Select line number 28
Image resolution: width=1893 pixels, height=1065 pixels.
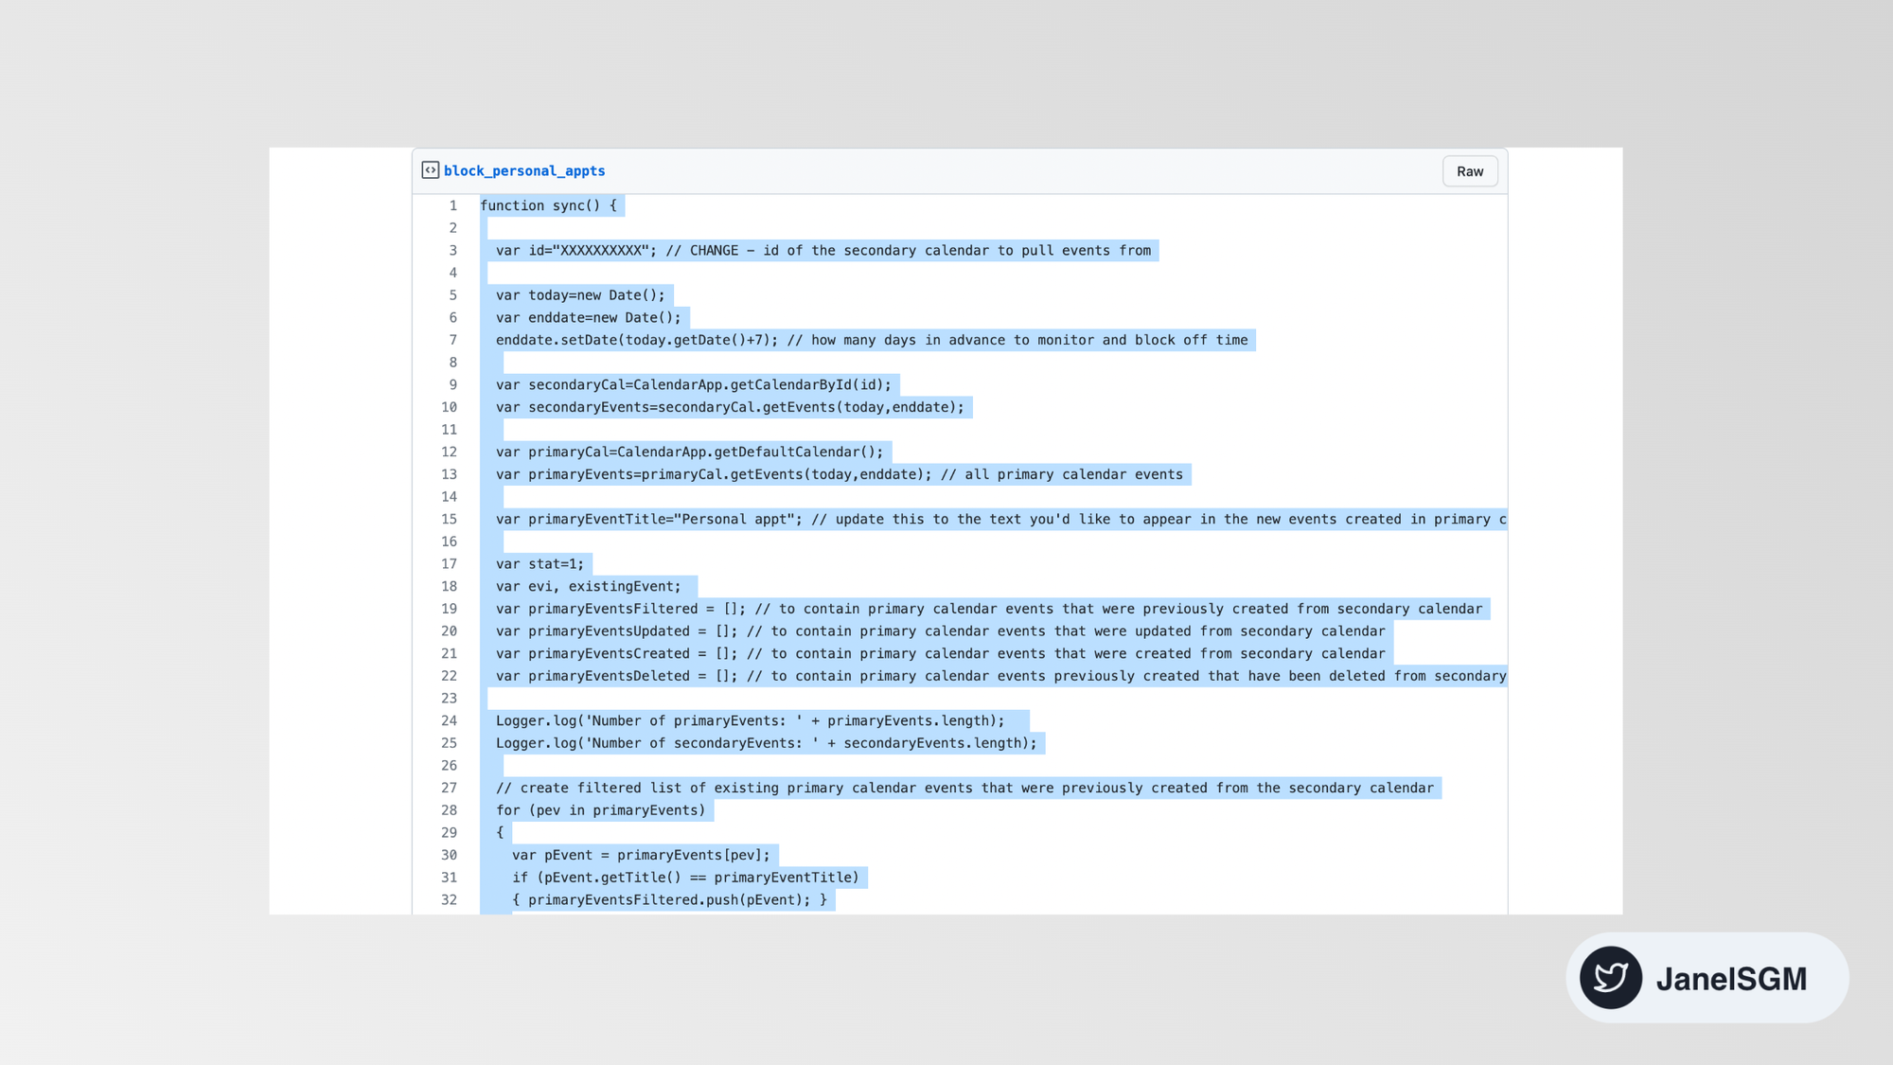coord(450,810)
